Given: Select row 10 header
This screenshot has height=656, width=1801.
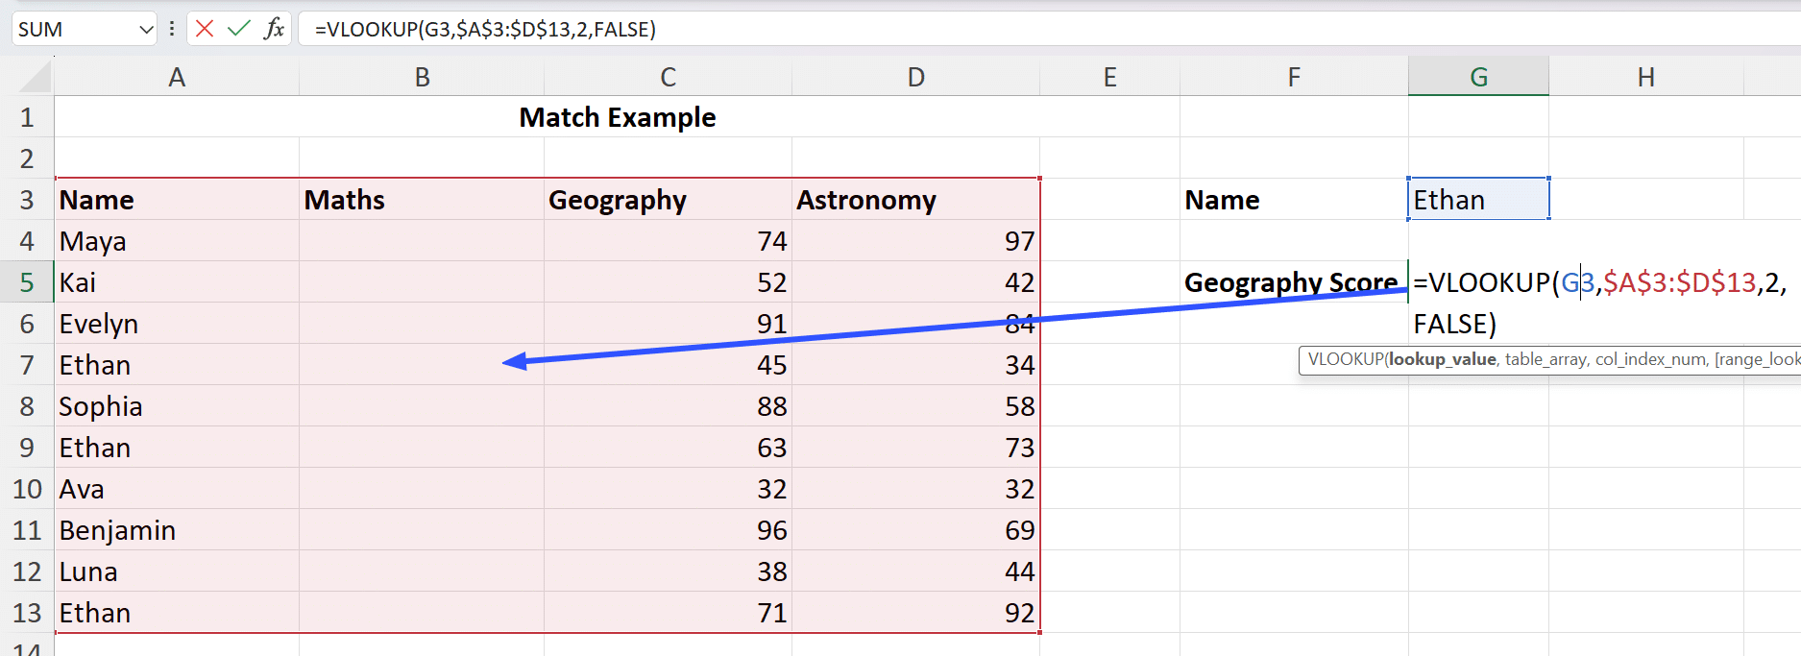Looking at the screenshot, I should point(27,489).
